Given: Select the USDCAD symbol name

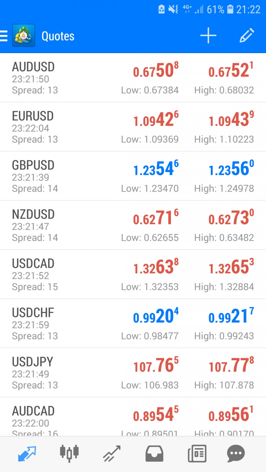Looking at the screenshot, I should tap(33, 264).
